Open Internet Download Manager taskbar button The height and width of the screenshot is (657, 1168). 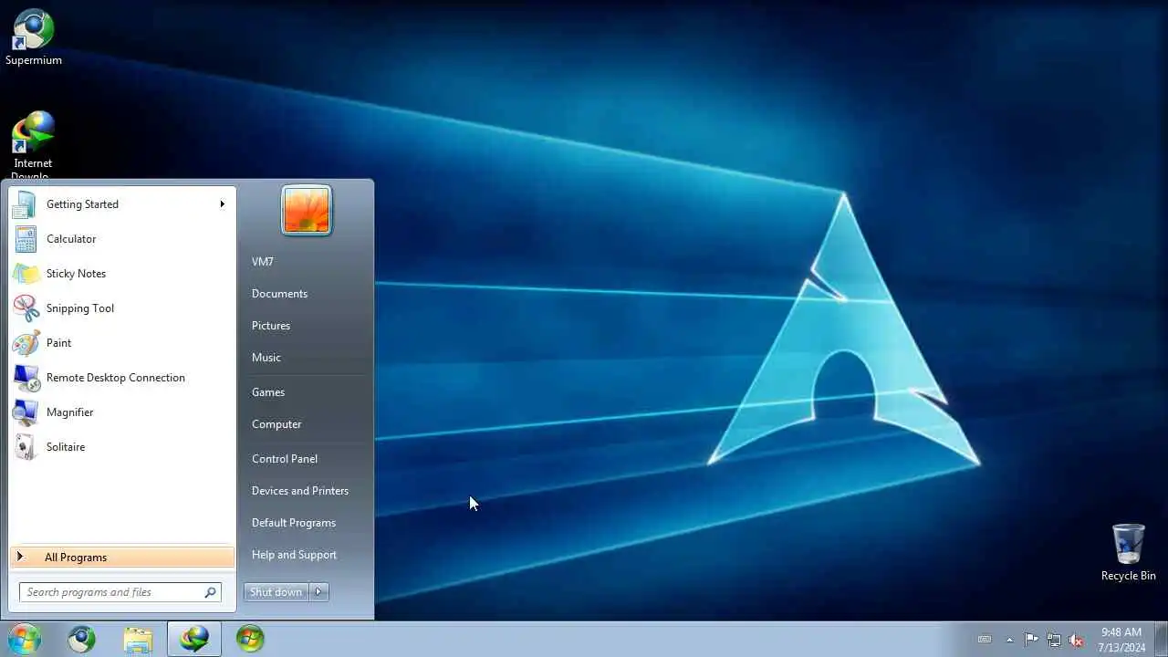pos(194,640)
